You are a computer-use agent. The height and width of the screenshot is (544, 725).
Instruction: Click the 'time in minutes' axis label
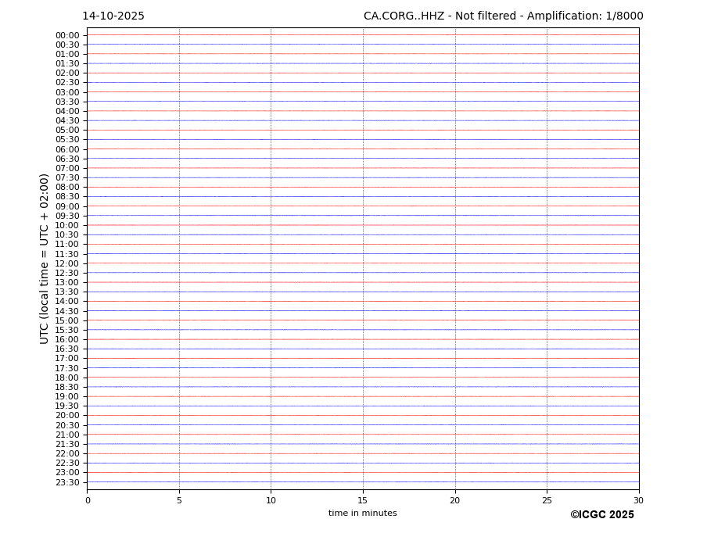click(x=362, y=514)
